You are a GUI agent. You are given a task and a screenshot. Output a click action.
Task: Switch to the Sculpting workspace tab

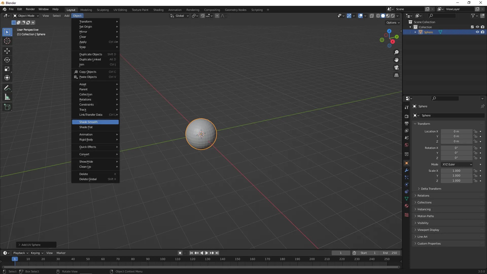pyautogui.click(x=102, y=10)
